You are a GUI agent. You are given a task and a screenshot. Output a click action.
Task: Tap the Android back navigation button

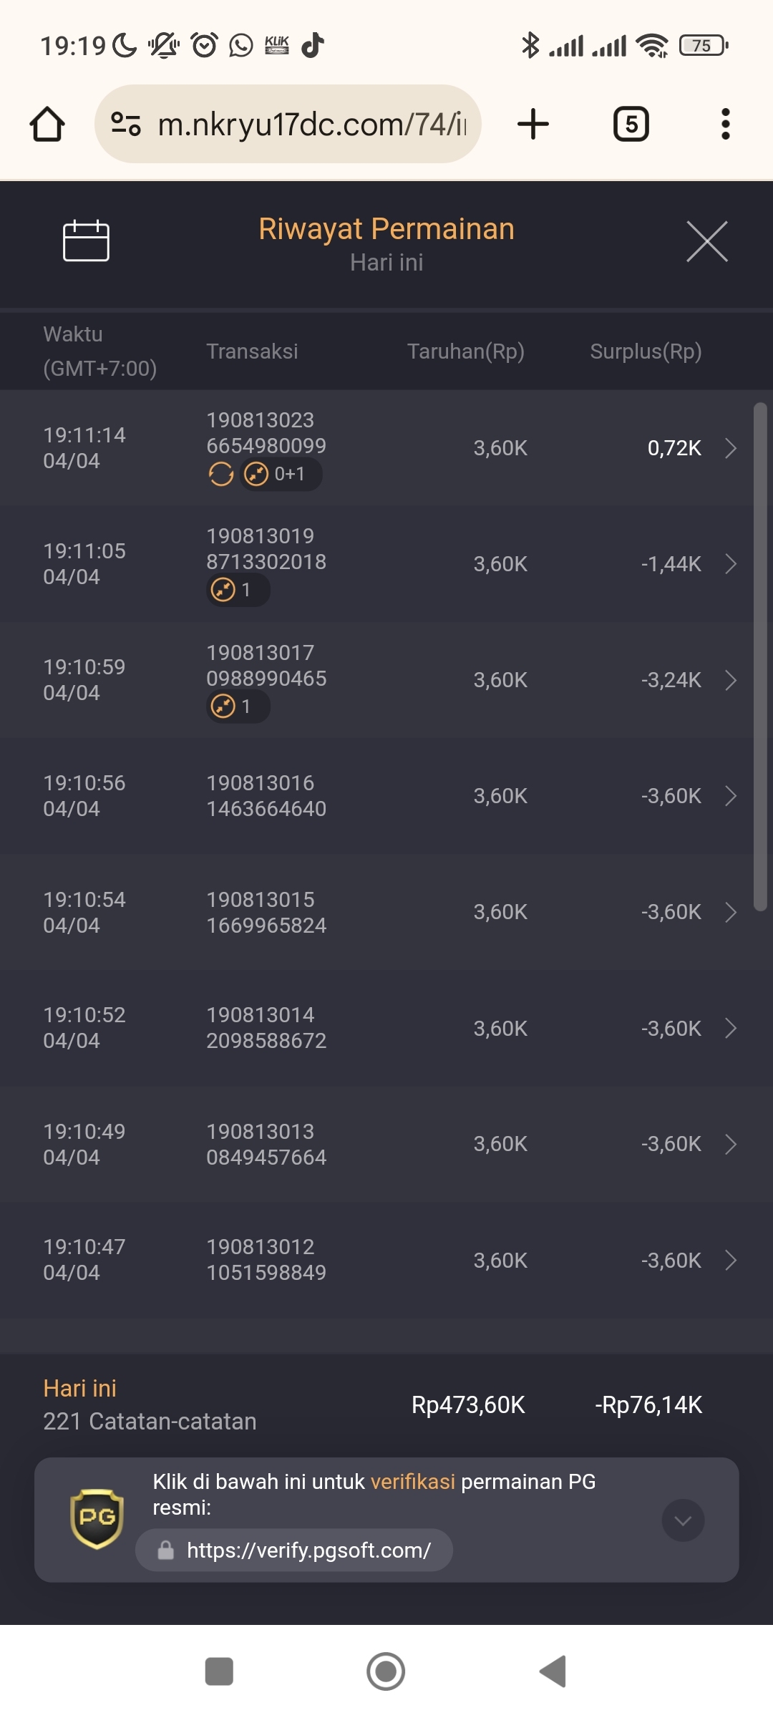[553, 1671]
